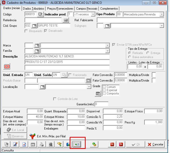Expand the Família dropdown
170x153 pixels.
coord(107,51)
